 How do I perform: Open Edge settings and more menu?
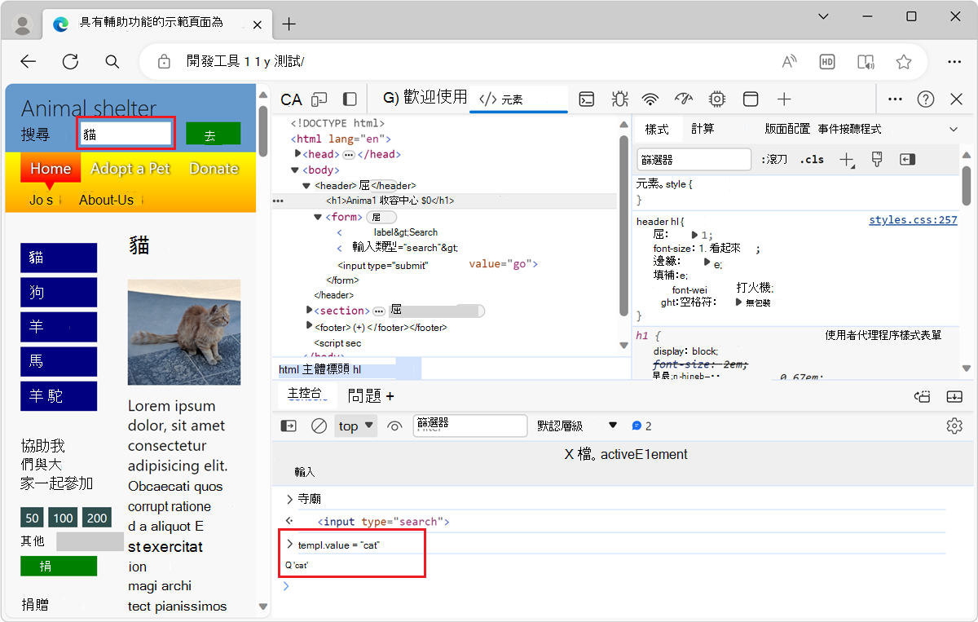[954, 62]
